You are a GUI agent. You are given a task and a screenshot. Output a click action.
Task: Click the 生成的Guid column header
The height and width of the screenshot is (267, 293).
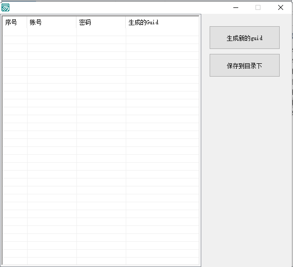point(162,22)
